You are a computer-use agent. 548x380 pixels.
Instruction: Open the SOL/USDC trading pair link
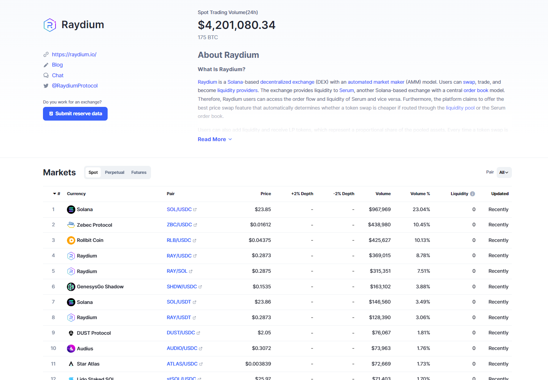tap(179, 210)
